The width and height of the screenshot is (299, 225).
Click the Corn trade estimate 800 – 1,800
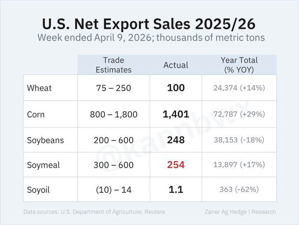[x=114, y=115]
